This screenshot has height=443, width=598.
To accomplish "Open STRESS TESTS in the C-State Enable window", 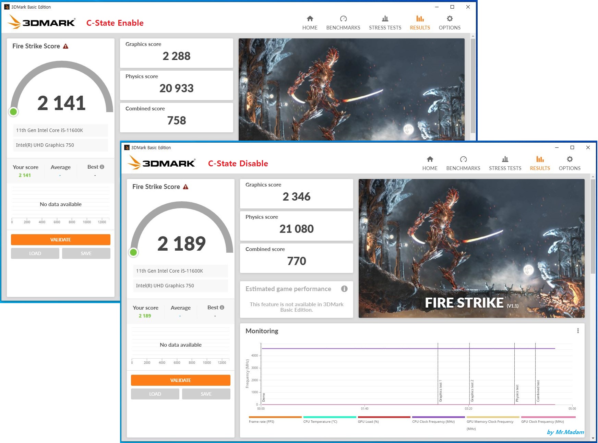I will click(385, 23).
